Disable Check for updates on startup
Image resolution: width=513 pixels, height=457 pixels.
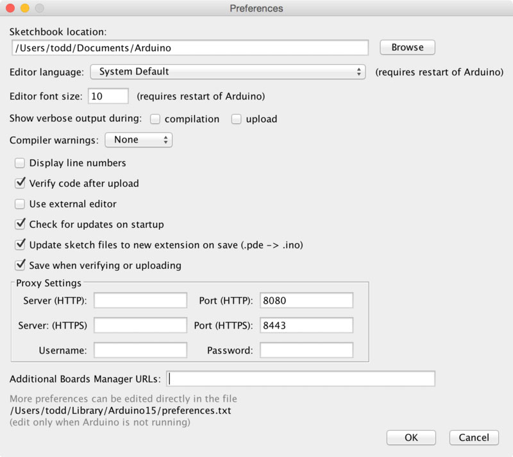tap(19, 225)
